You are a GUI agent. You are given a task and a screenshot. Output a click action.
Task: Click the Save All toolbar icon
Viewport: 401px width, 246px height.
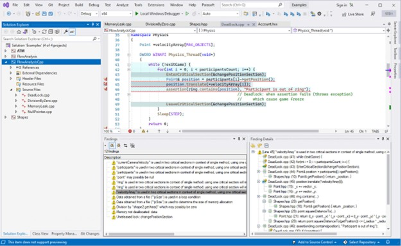point(51,14)
